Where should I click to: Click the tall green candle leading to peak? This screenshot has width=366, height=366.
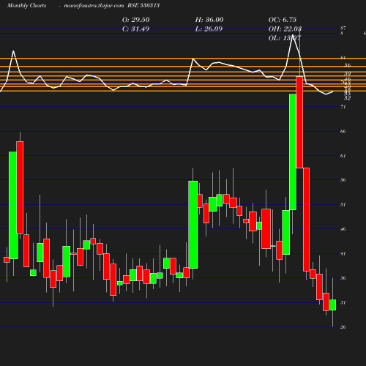point(293,152)
